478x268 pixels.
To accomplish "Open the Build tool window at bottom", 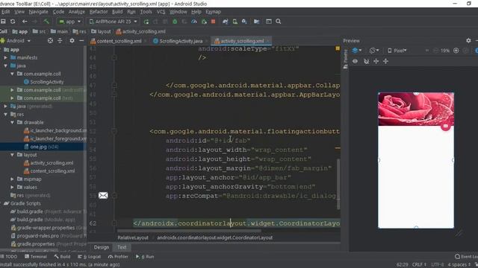I will pos(62,257).
